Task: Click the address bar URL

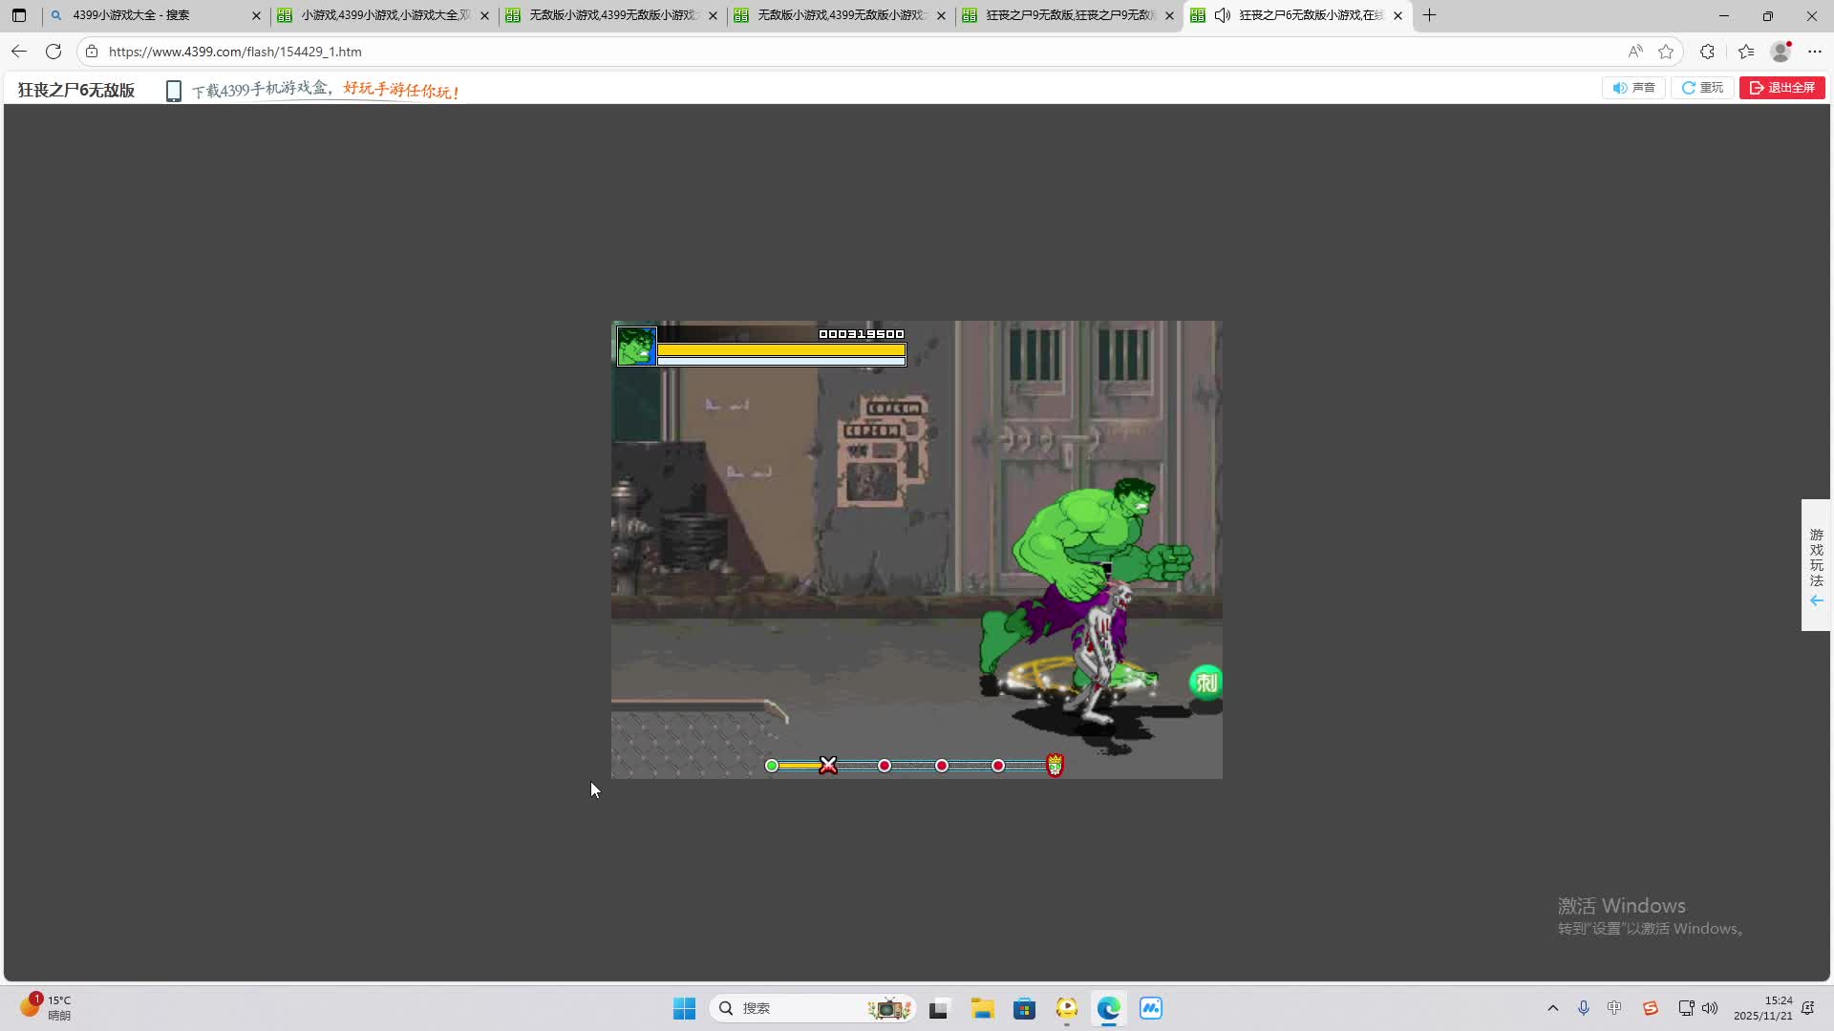Action: [x=235, y=52]
